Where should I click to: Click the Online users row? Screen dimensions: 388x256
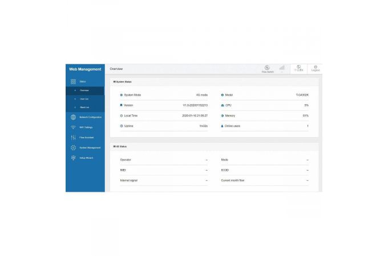(265, 126)
